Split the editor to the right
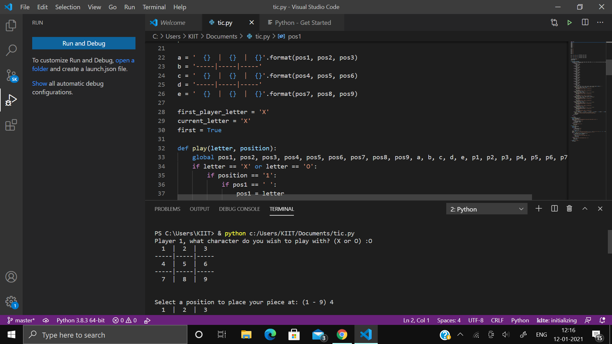The height and width of the screenshot is (344, 612). point(585,23)
